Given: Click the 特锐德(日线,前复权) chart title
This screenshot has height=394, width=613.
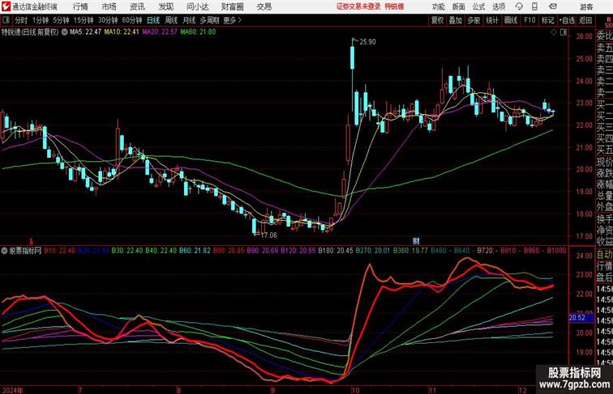Looking at the screenshot, I should click(x=30, y=32).
